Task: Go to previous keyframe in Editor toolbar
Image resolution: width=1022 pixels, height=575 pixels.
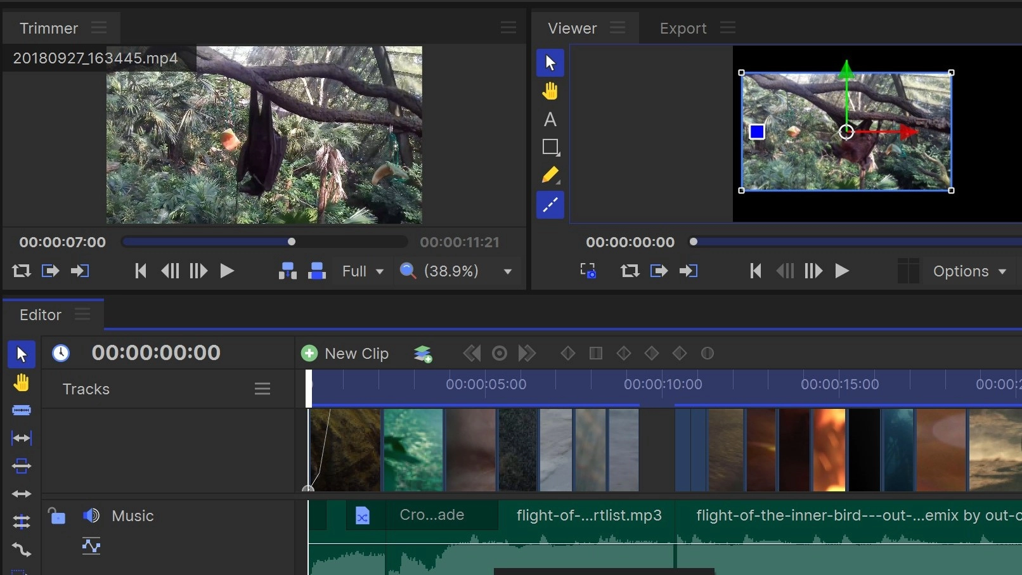Action: click(x=472, y=353)
